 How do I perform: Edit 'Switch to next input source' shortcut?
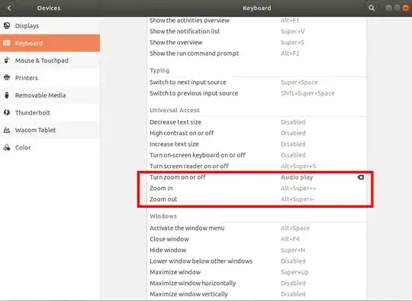[x=256, y=83]
